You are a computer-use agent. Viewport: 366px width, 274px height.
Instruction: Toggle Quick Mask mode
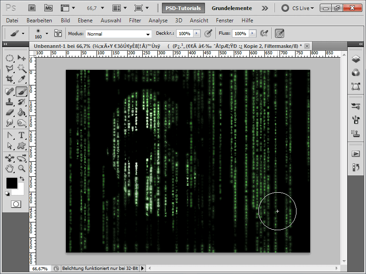pyautogui.click(x=16, y=204)
